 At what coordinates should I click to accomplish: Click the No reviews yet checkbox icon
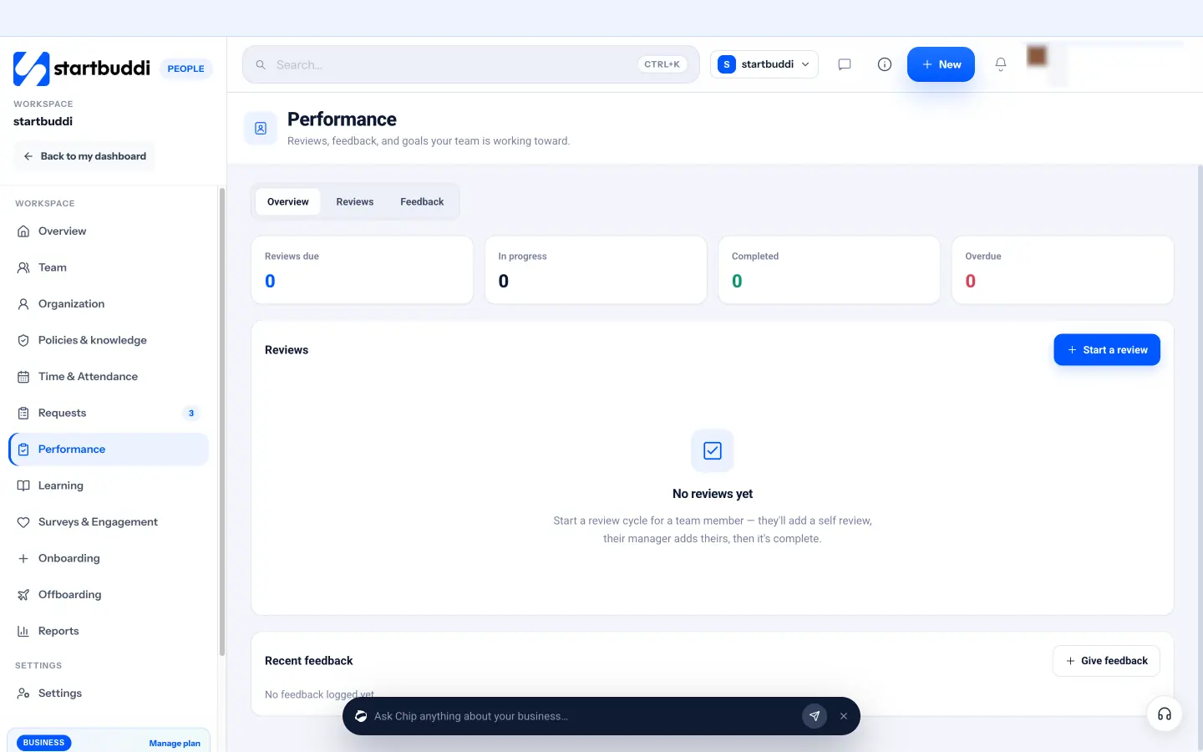[713, 450]
